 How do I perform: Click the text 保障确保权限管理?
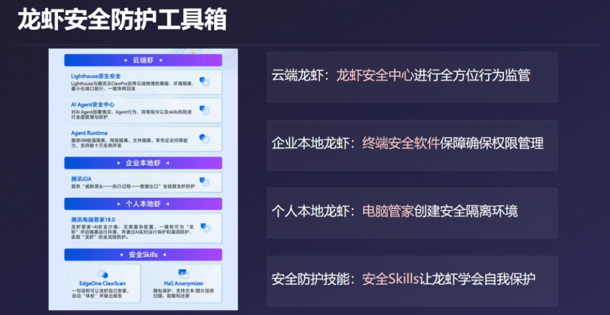tap(492, 143)
